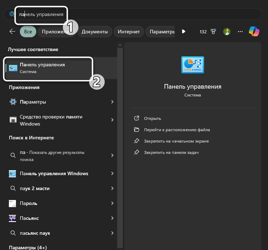
Task: Switch to the Все filter tab
Action: (x=28, y=32)
